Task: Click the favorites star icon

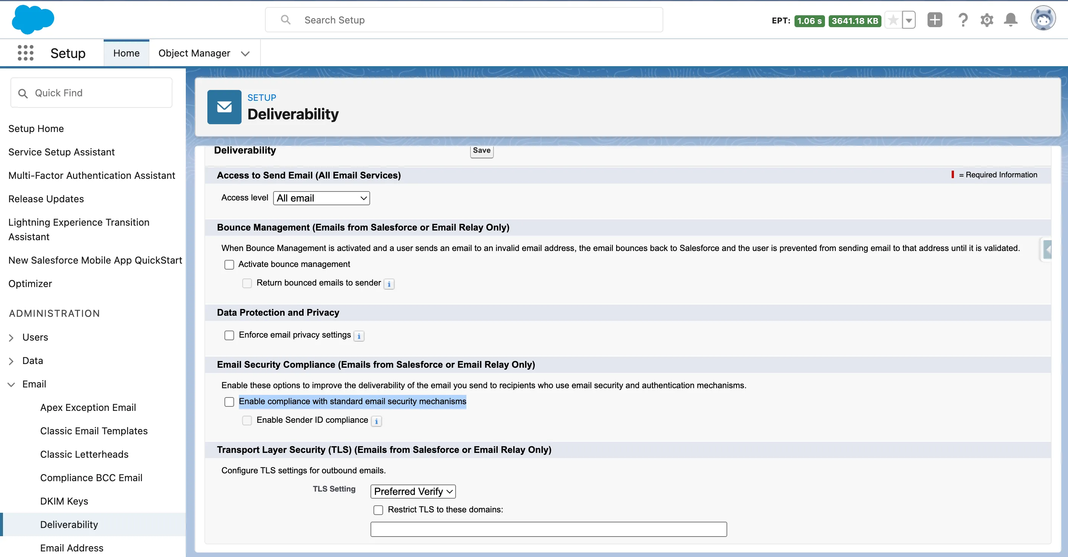Action: [x=893, y=20]
